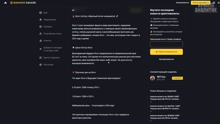Open the grid apps menu icon
Image resolution: width=220 pixels, height=124 pixels.
point(214,3)
